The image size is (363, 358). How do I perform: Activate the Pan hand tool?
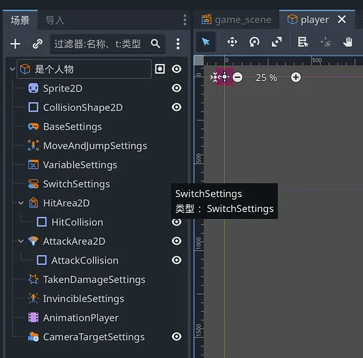tap(348, 42)
